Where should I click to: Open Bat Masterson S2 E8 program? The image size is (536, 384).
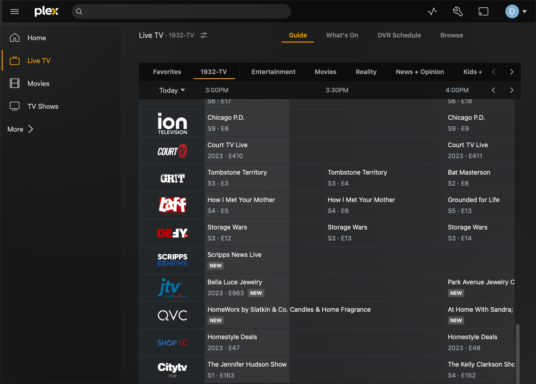[480, 178]
